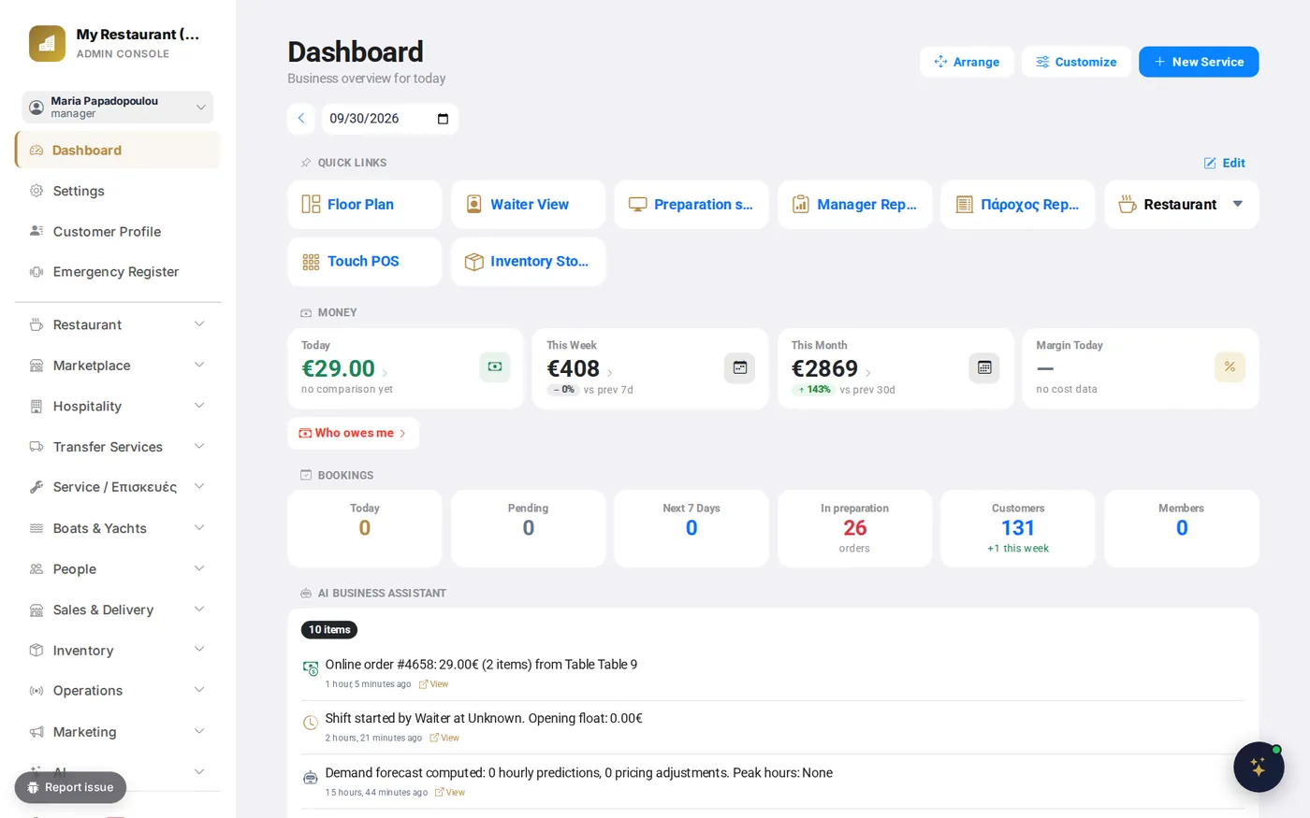
Task: Click the date field showing 09/30/2026
Action: point(390,119)
